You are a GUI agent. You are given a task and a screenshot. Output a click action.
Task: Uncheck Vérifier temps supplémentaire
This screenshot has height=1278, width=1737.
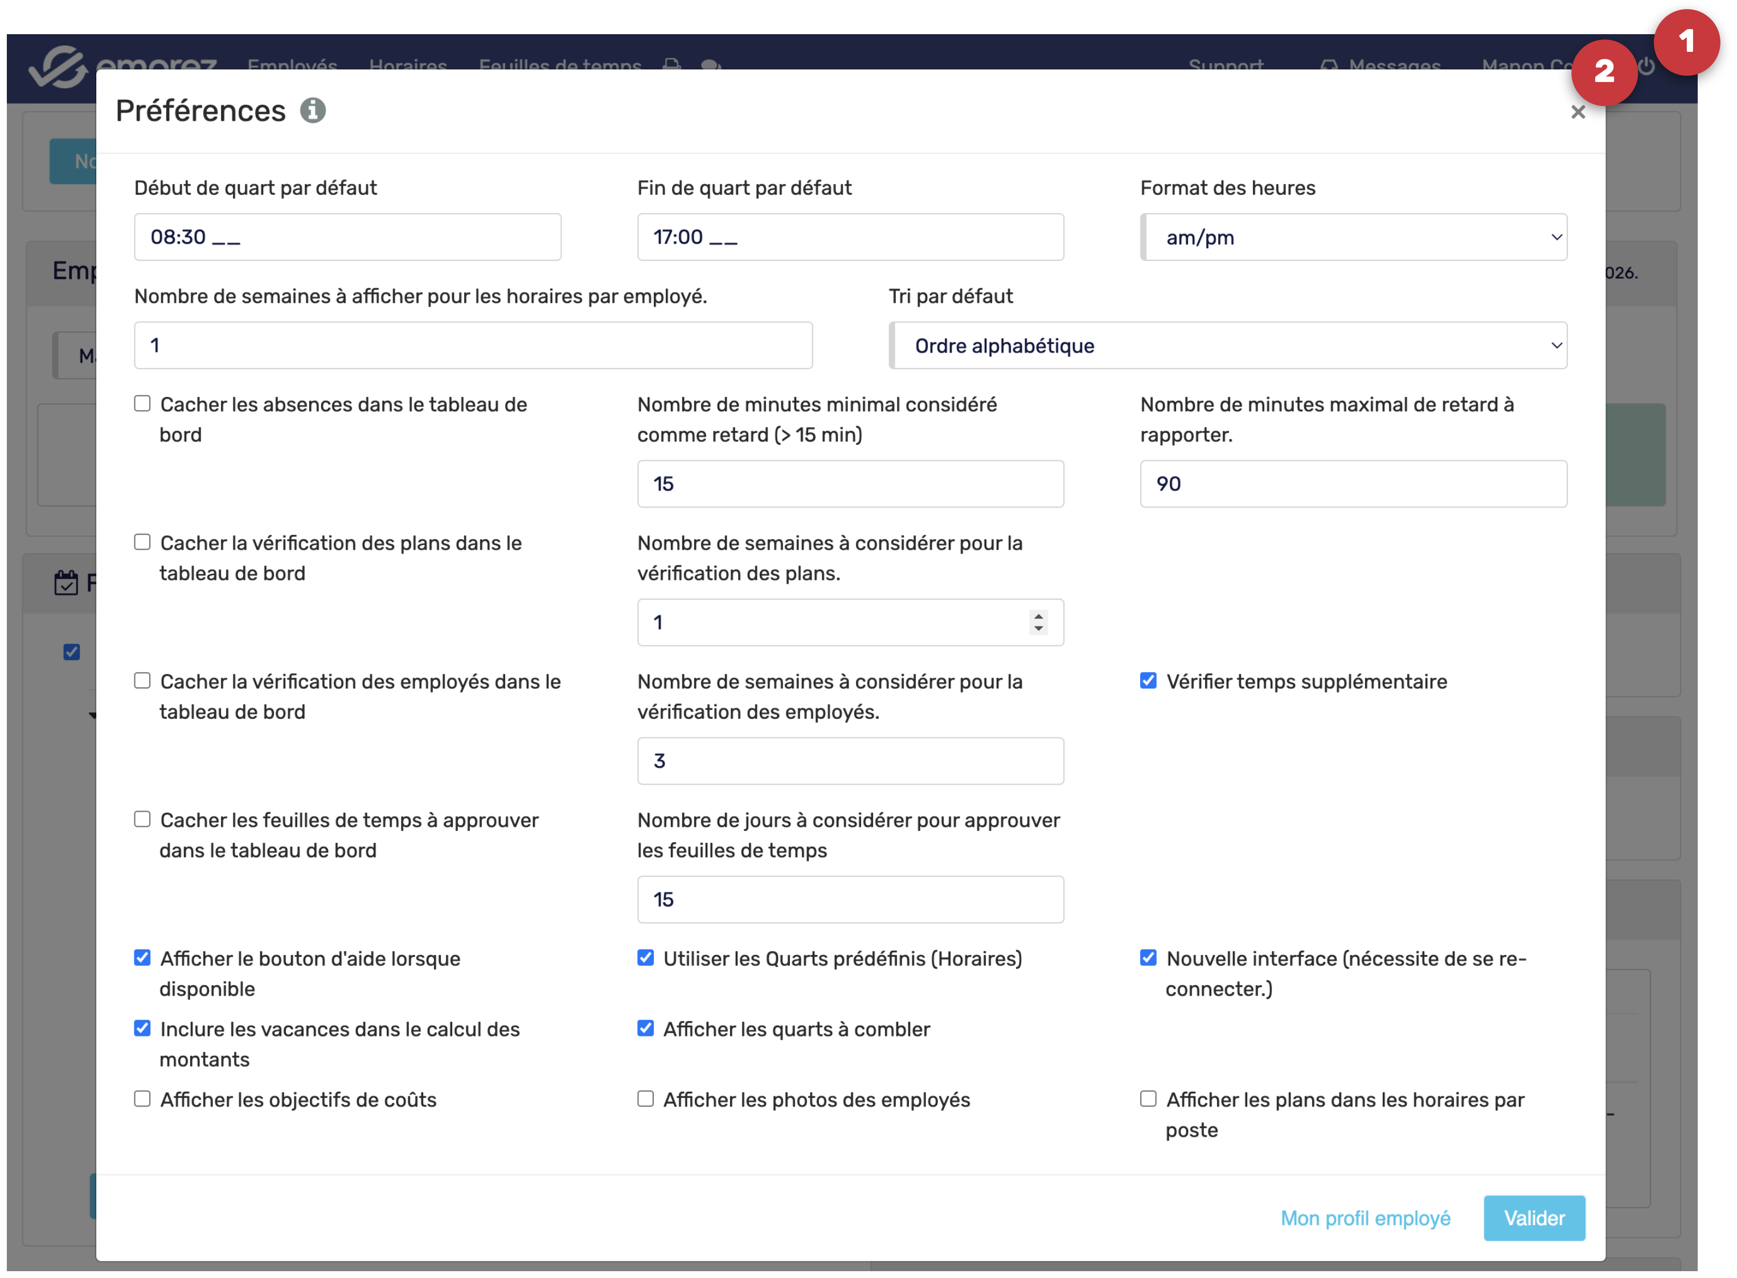pyautogui.click(x=1148, y=681)
